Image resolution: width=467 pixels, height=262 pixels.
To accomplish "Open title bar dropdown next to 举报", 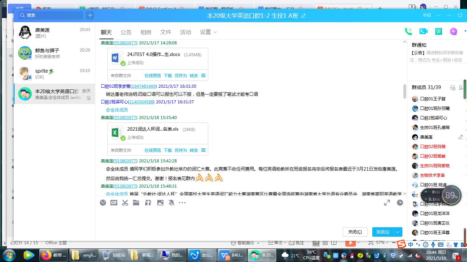I will 438,15.
